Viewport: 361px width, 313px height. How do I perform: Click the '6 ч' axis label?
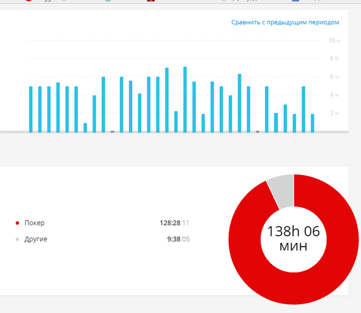point(334,77)
